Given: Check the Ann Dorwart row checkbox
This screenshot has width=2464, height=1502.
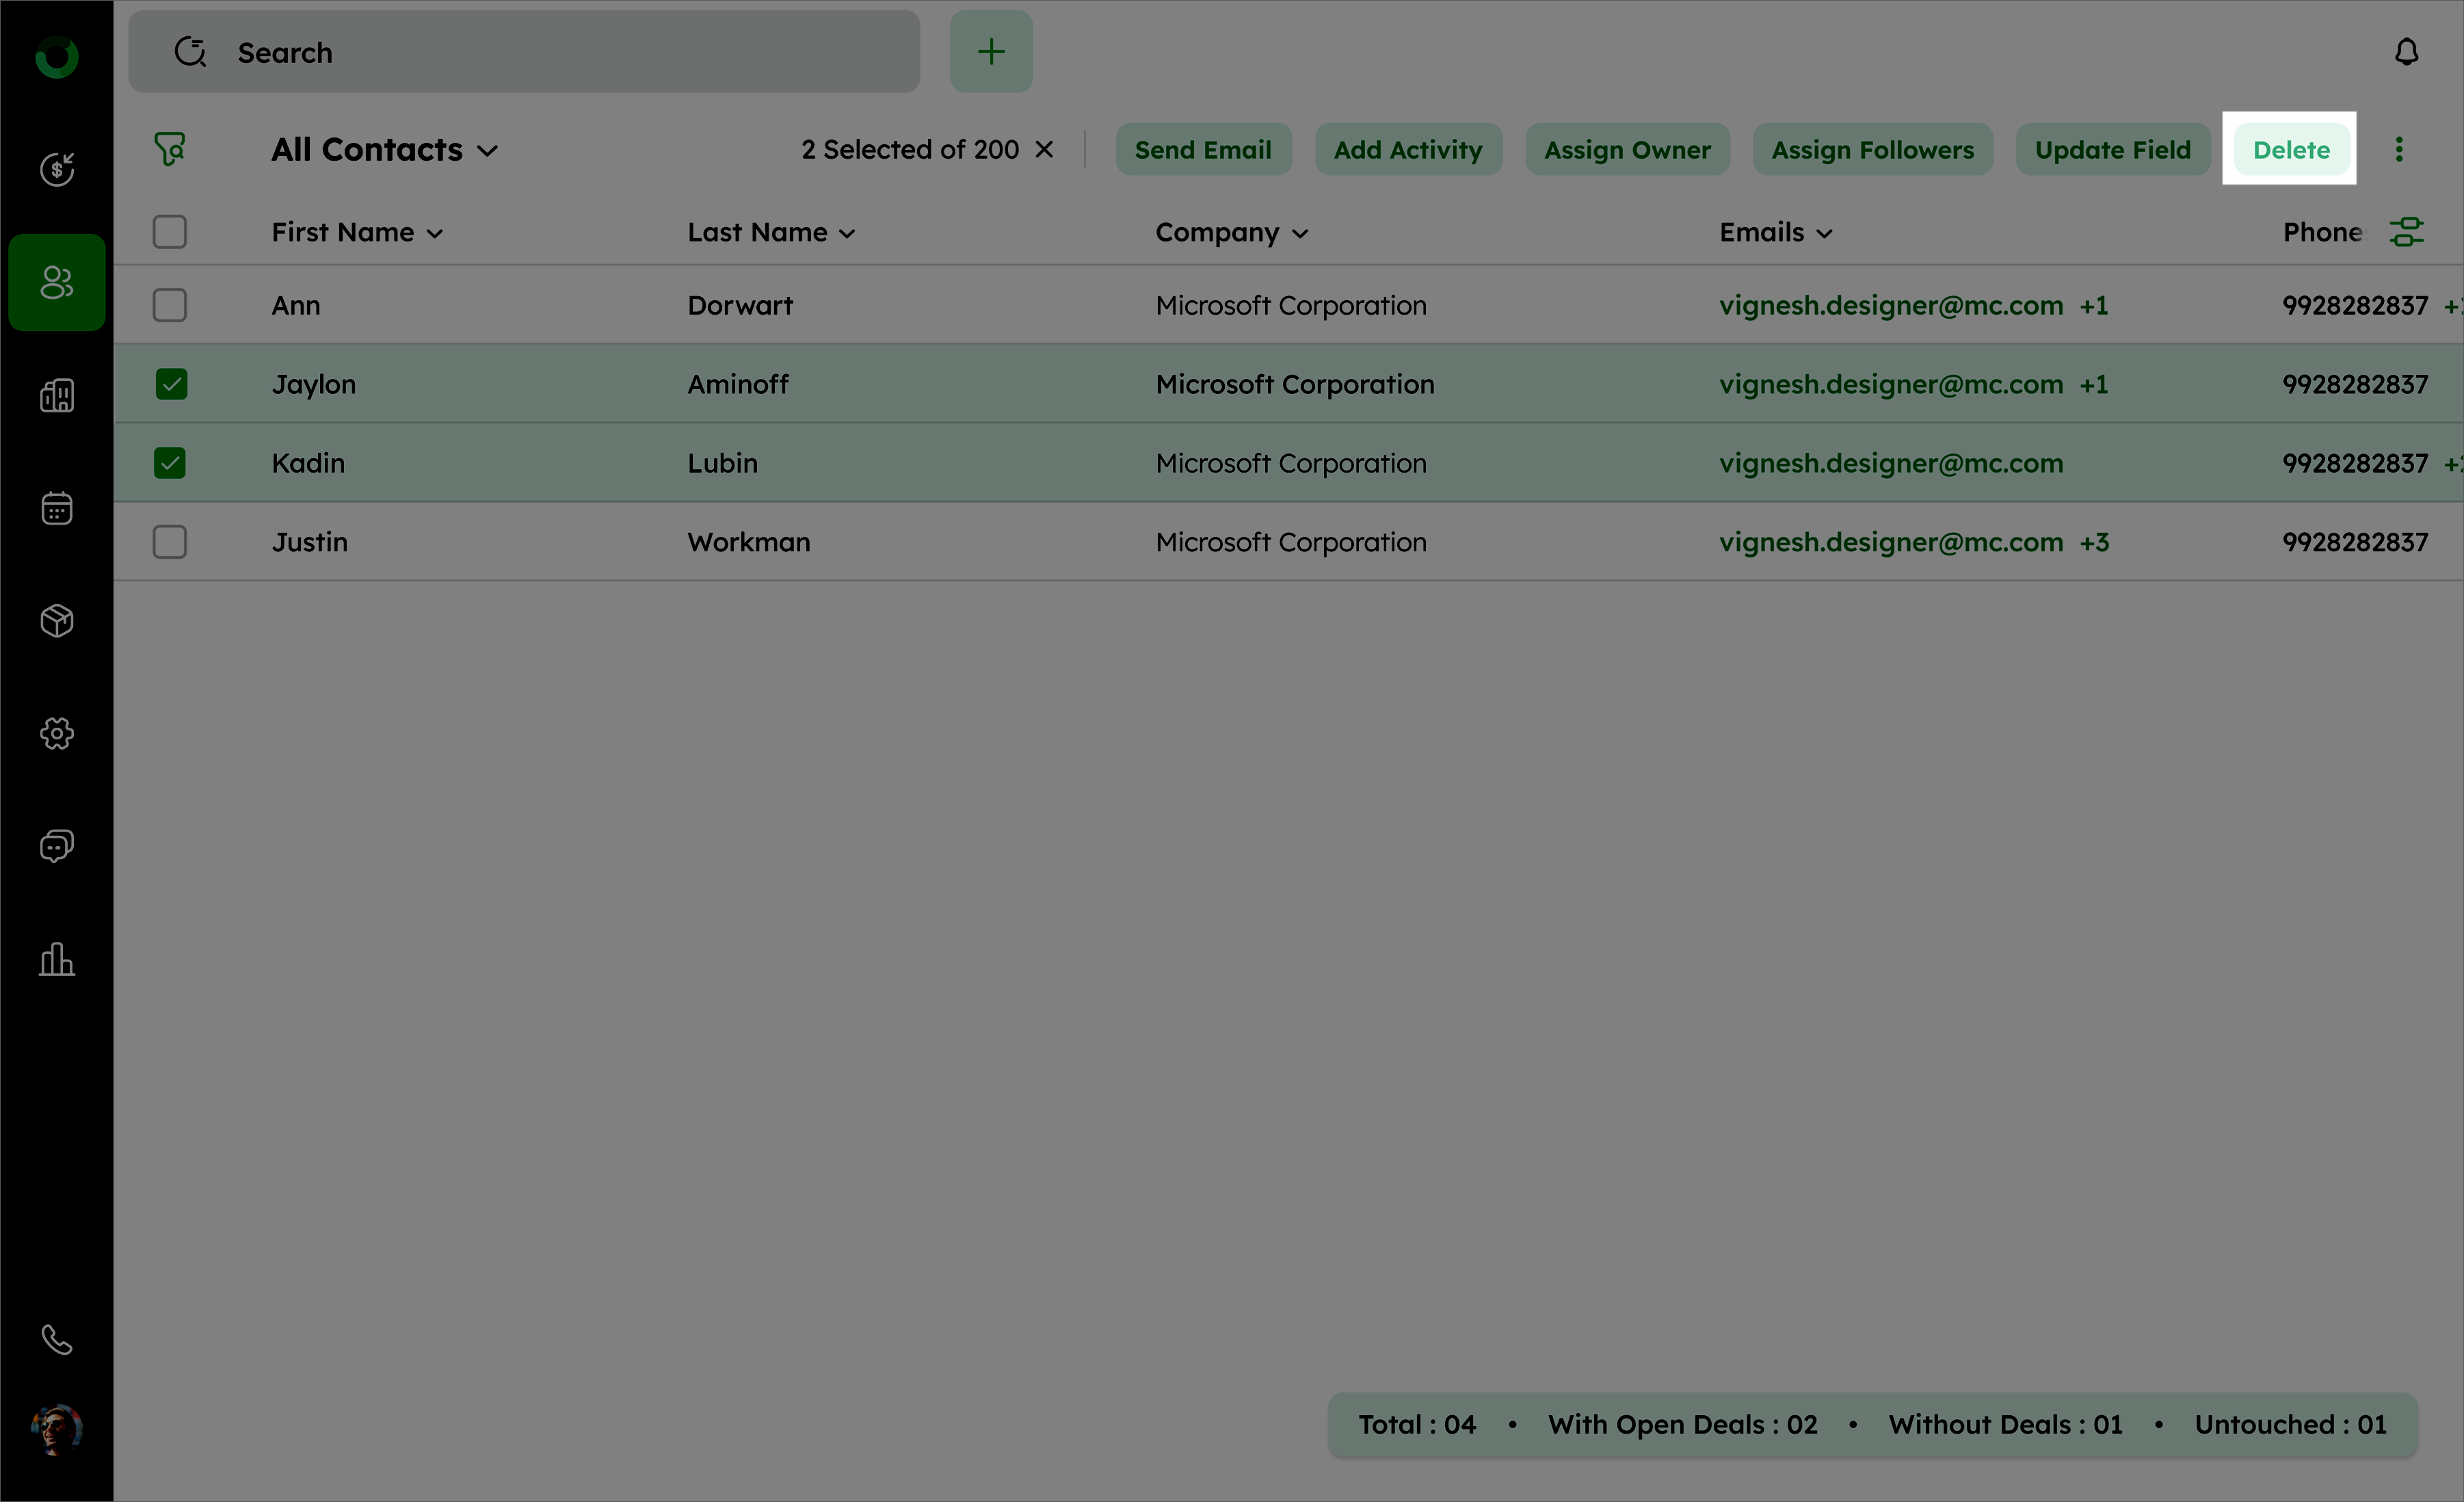Looking at the screenshot, I should [x=170, y=305].
